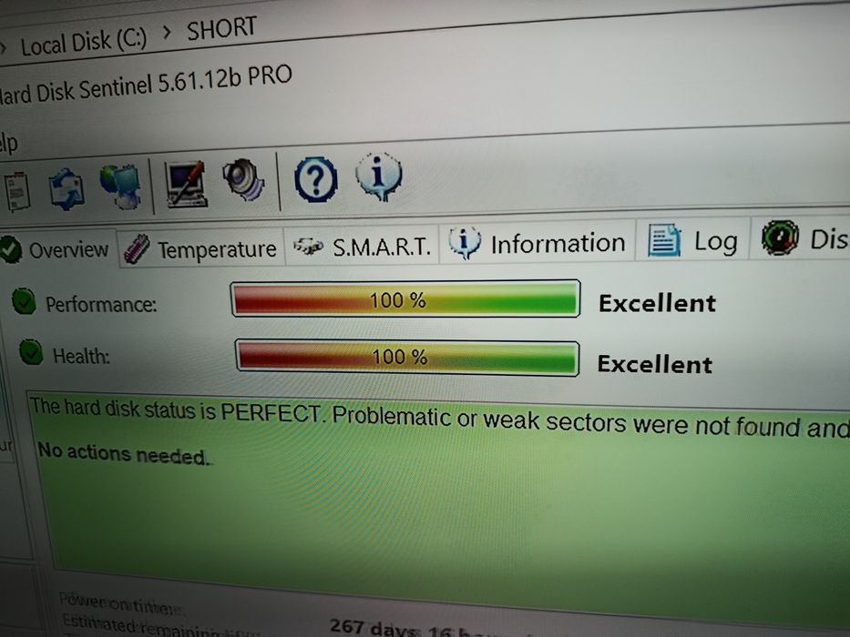Viewport: 850px width, 637px height.
Task: Click the hard disk status PERFECT message
Action: (x=438, y=417)
